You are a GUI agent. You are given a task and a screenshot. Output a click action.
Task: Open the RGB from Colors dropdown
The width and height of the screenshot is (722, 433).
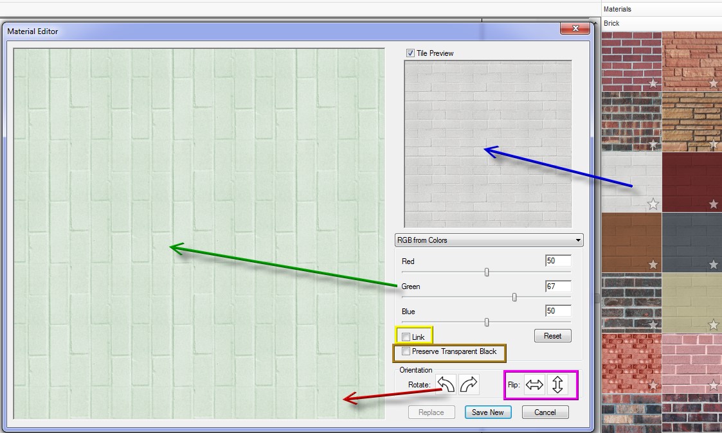[x=489, y=240]
